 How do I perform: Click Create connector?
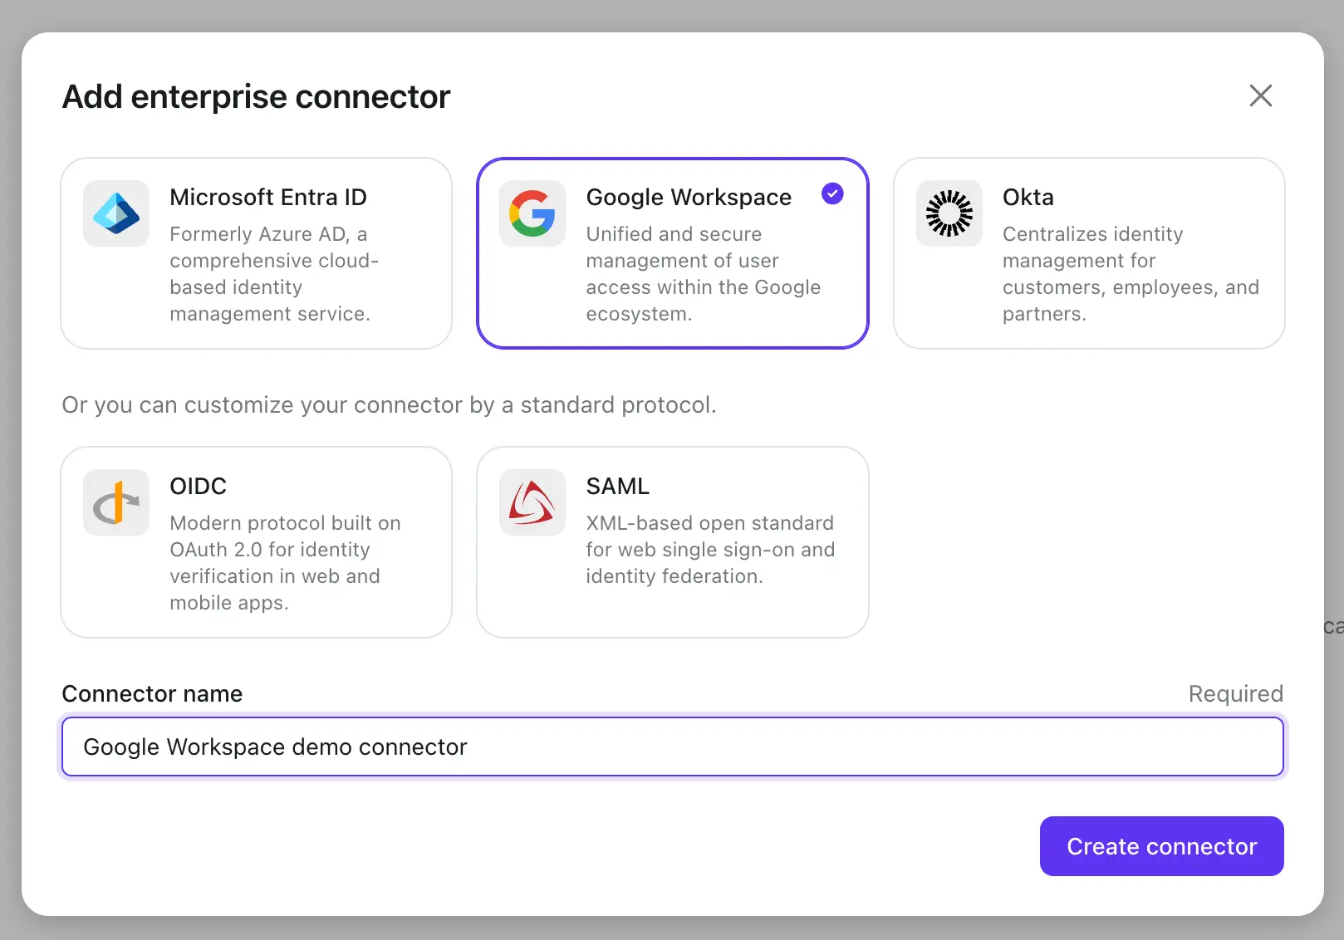click(x=1160, y=846)
